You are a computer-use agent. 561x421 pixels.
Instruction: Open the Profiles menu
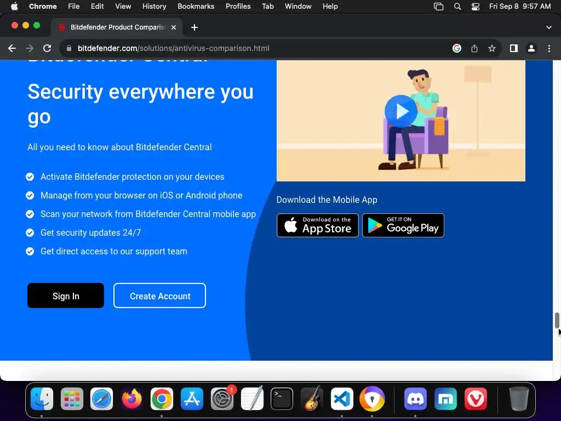point(238,7)
